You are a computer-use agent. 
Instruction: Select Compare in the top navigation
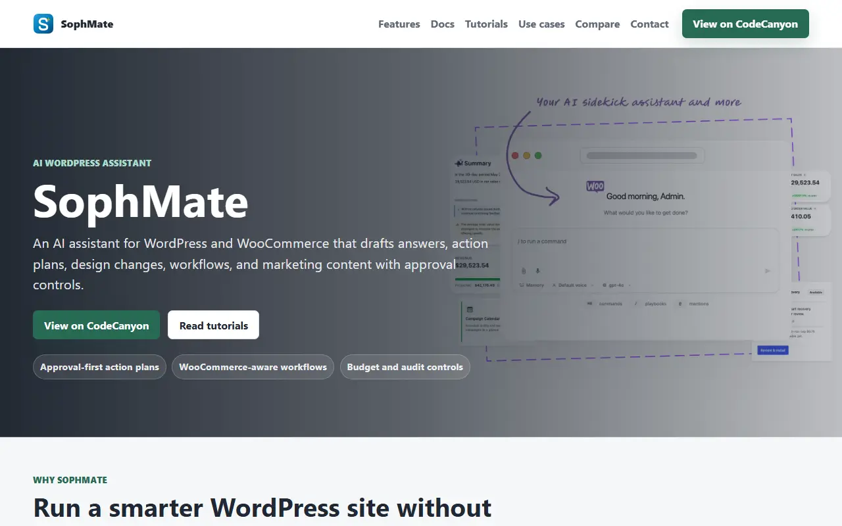click(x=597, y=24)
